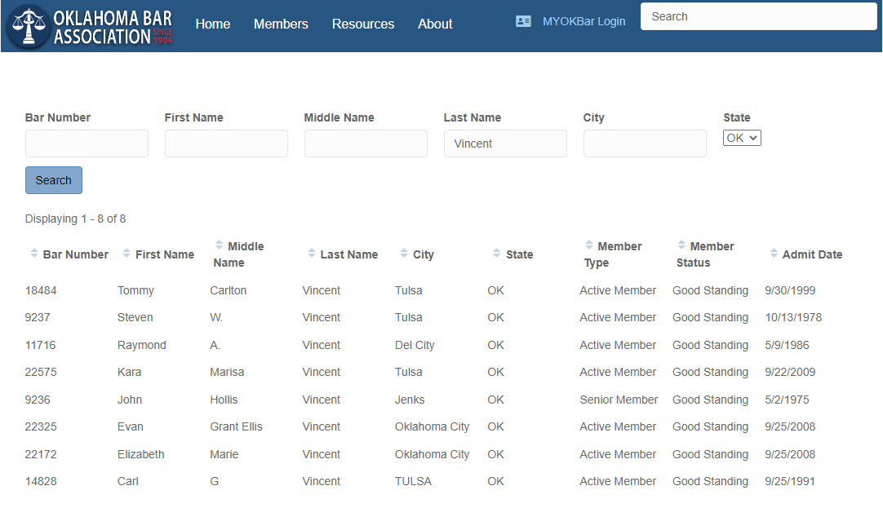Screen dimensions: 883x508
Task: Click admit date 9/30/1999
Action: tap(789, 290)
